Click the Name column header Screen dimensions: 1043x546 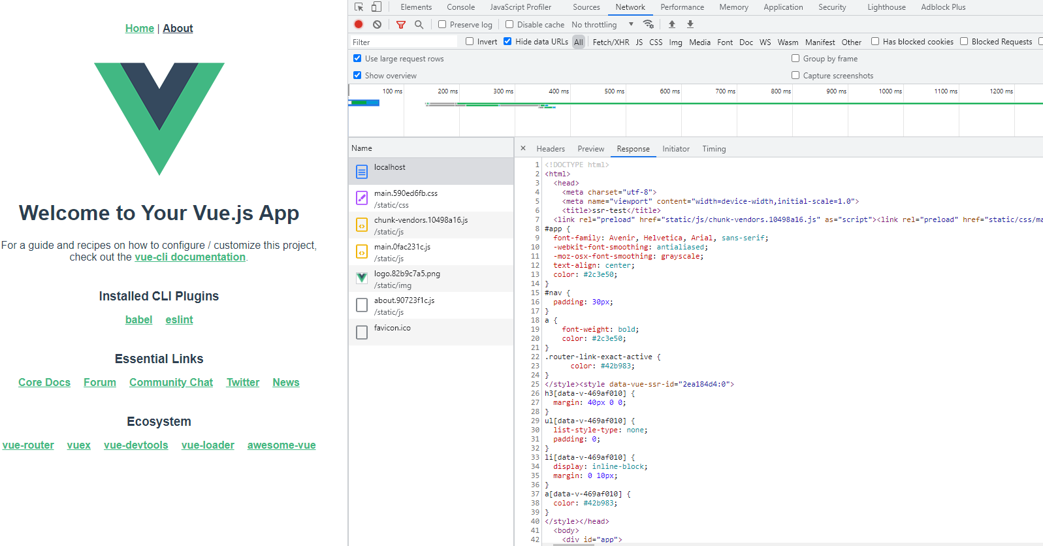click(431, 148)
